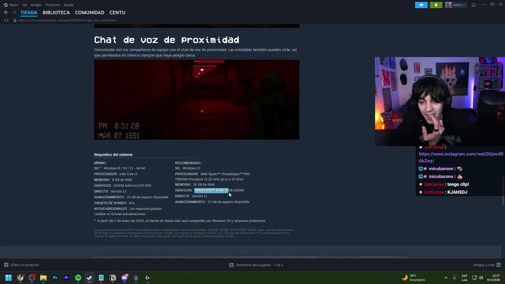The width and height of the screenshot is (505, 284).
Task: Click Steam icon in taskbar
Action: (90, 278)
